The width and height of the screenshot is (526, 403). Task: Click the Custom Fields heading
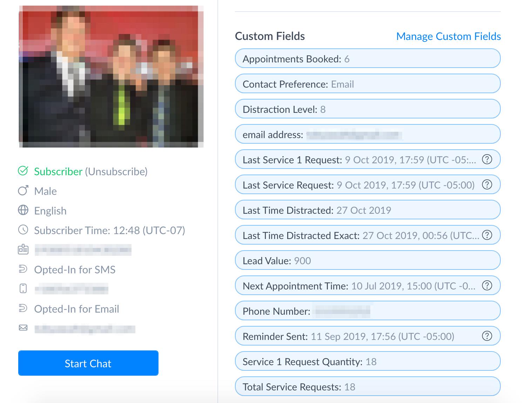click(x=270, y=36)
